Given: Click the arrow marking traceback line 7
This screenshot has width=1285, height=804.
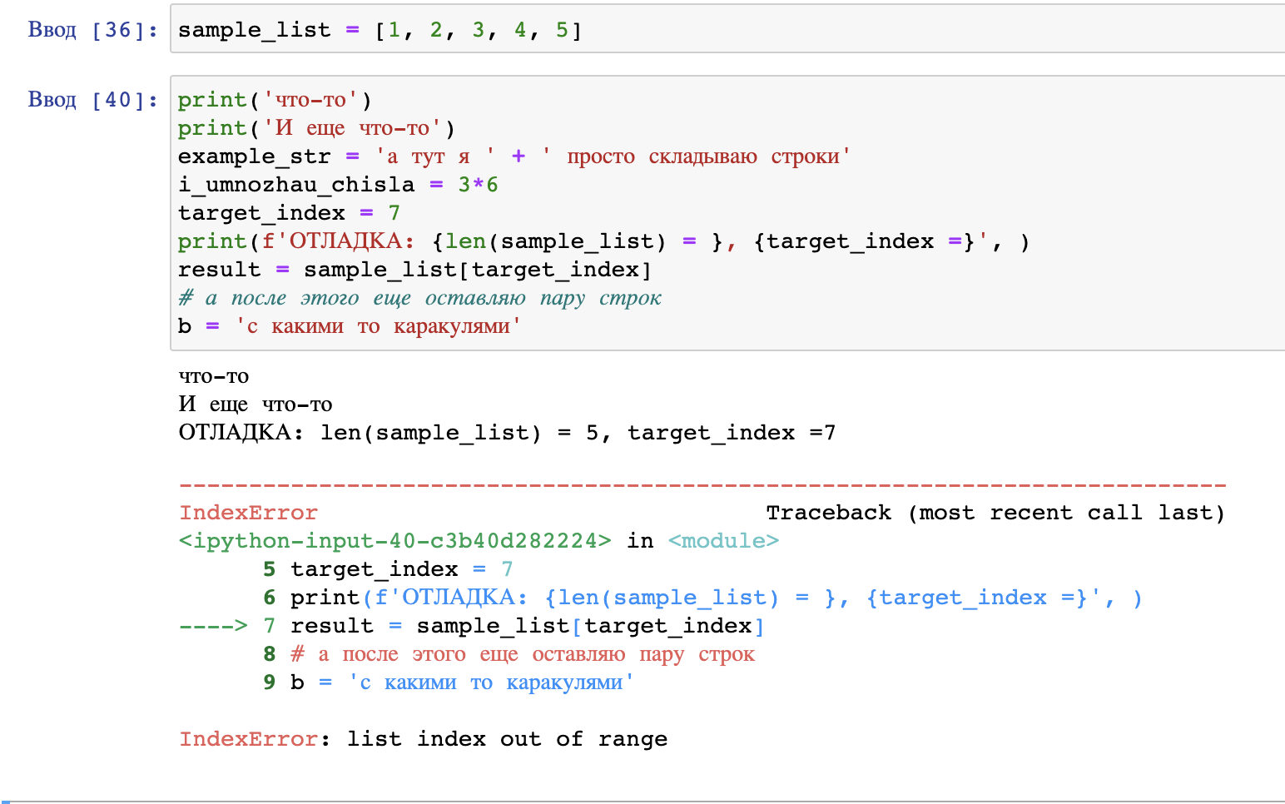Looking at the screenshot, I should coord(213,626).
